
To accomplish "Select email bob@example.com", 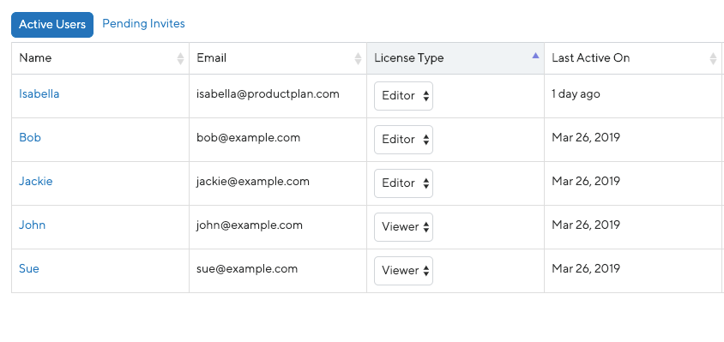I will click(249, 137).
